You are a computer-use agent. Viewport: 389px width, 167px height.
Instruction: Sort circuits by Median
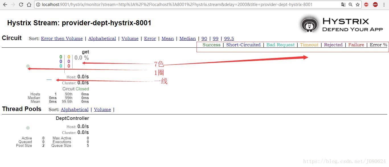click(188, 39)
